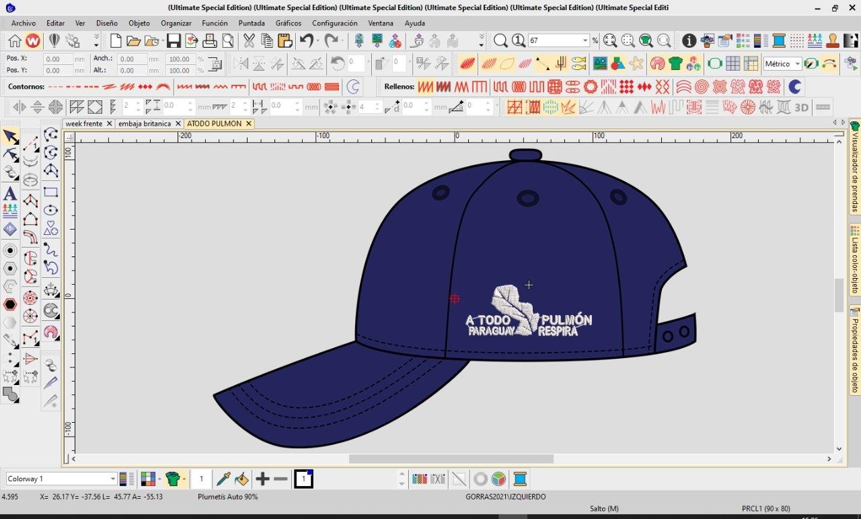Toggle the grid display icon
This screenshot has width=861, height=519.
[733, 64]
